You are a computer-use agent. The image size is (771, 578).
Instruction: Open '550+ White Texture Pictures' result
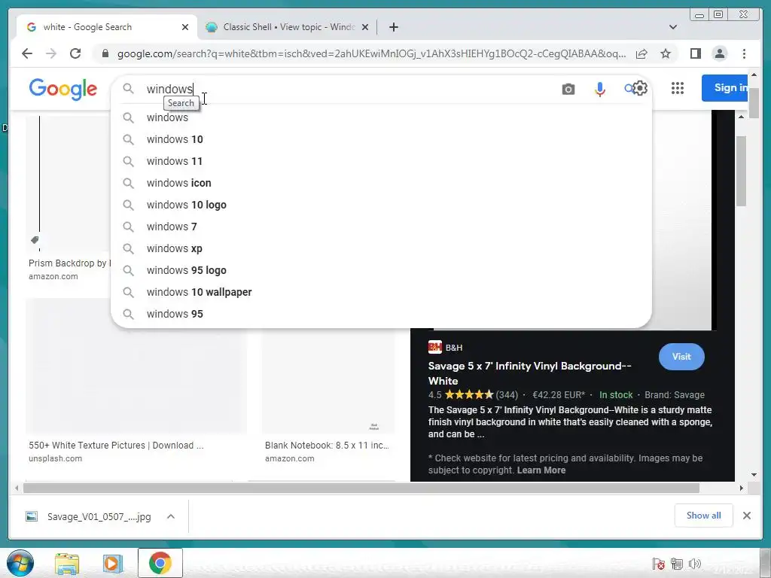point(116,446)
